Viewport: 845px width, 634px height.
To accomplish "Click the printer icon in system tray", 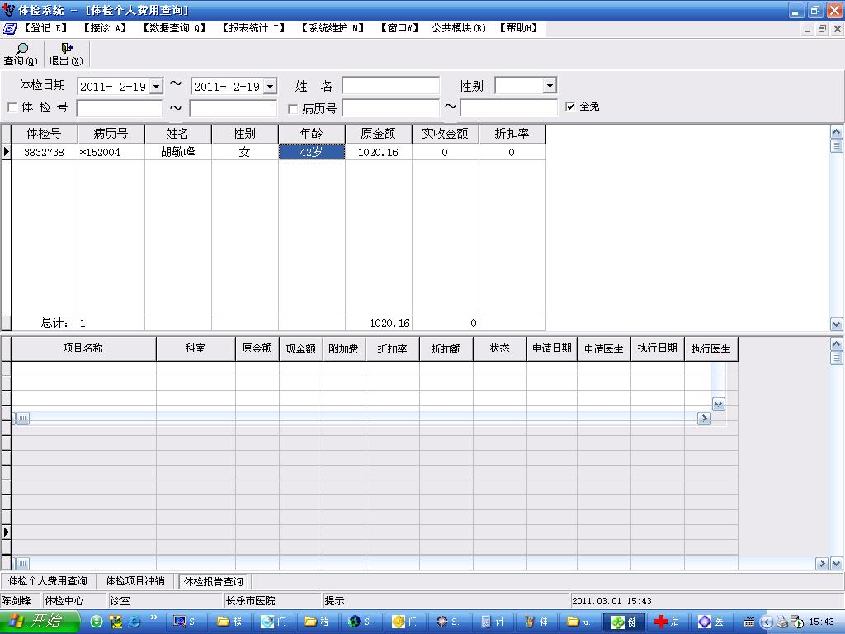I will pos(781,622).
